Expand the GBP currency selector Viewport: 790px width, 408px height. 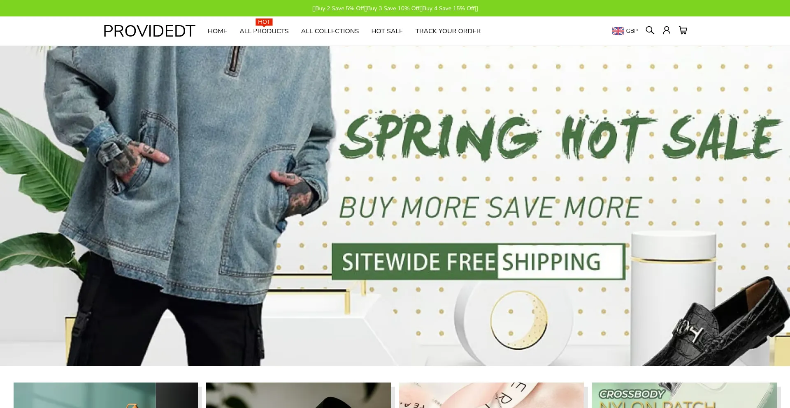pos(625,31)
